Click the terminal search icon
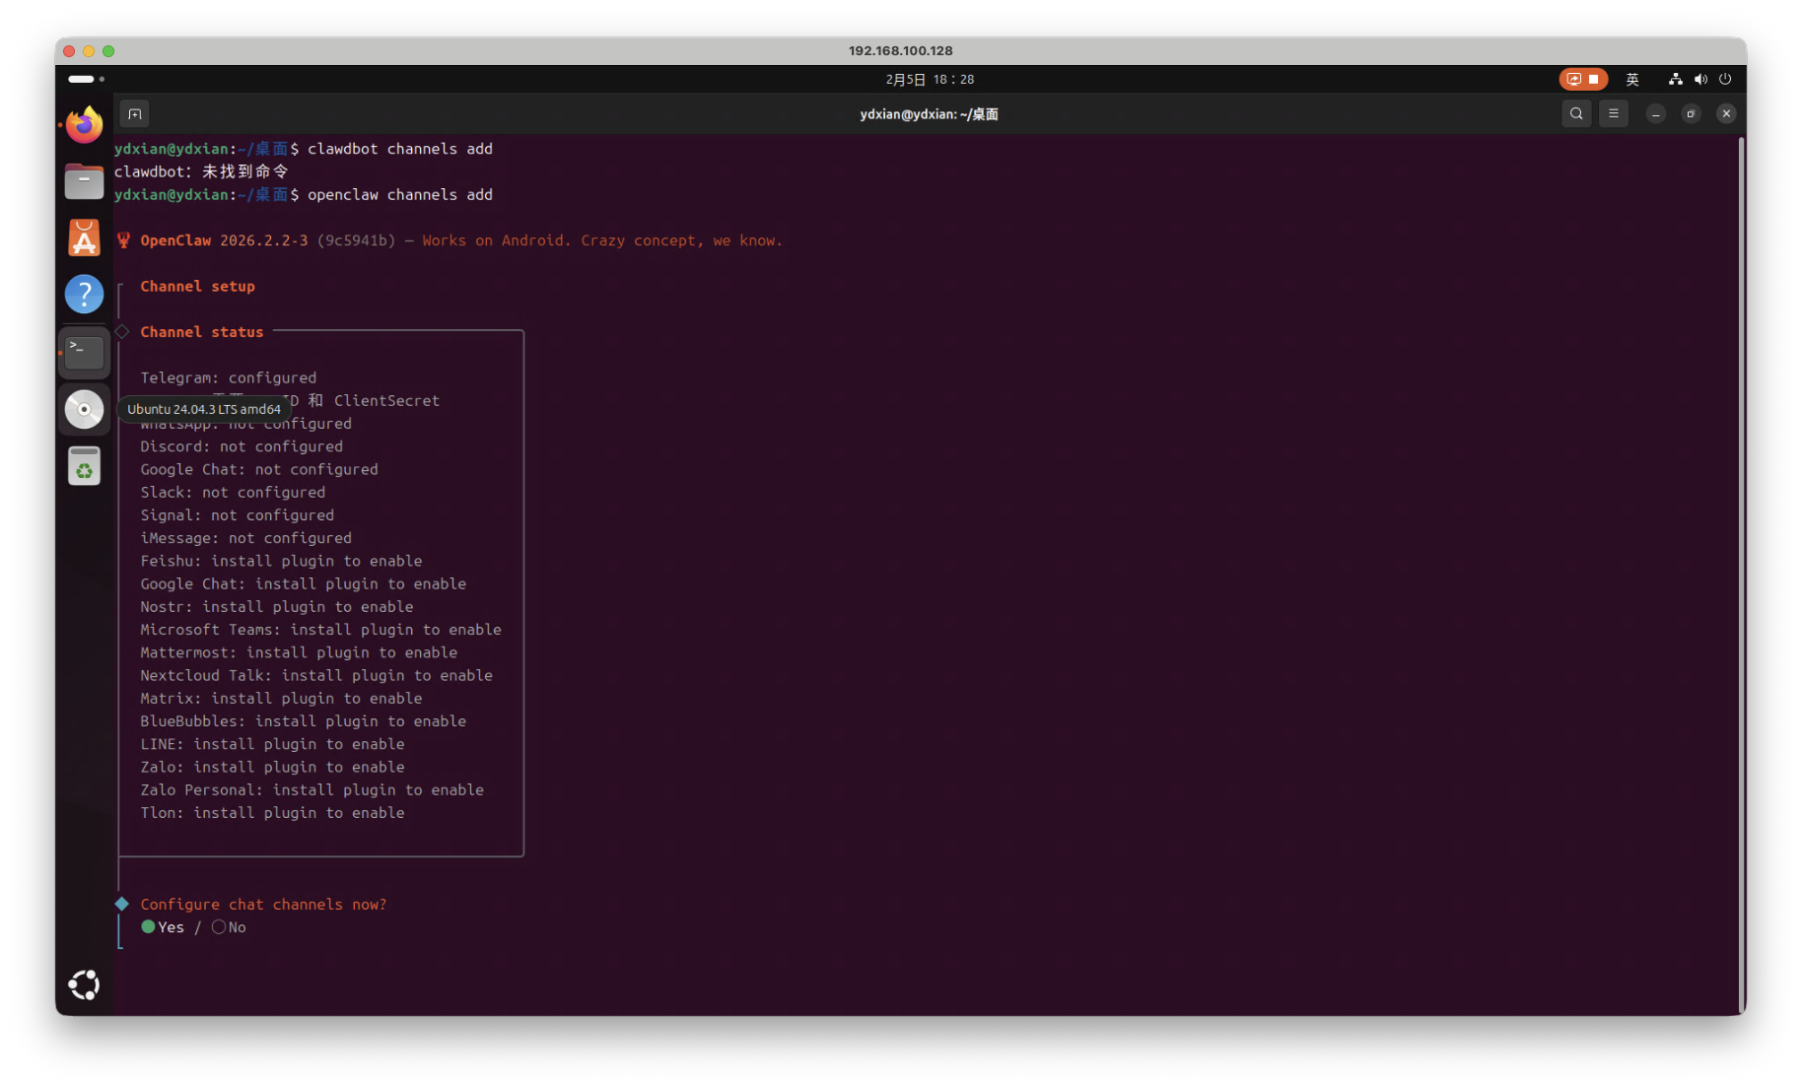The image size is (1802, 1089). click(1576, 113)
